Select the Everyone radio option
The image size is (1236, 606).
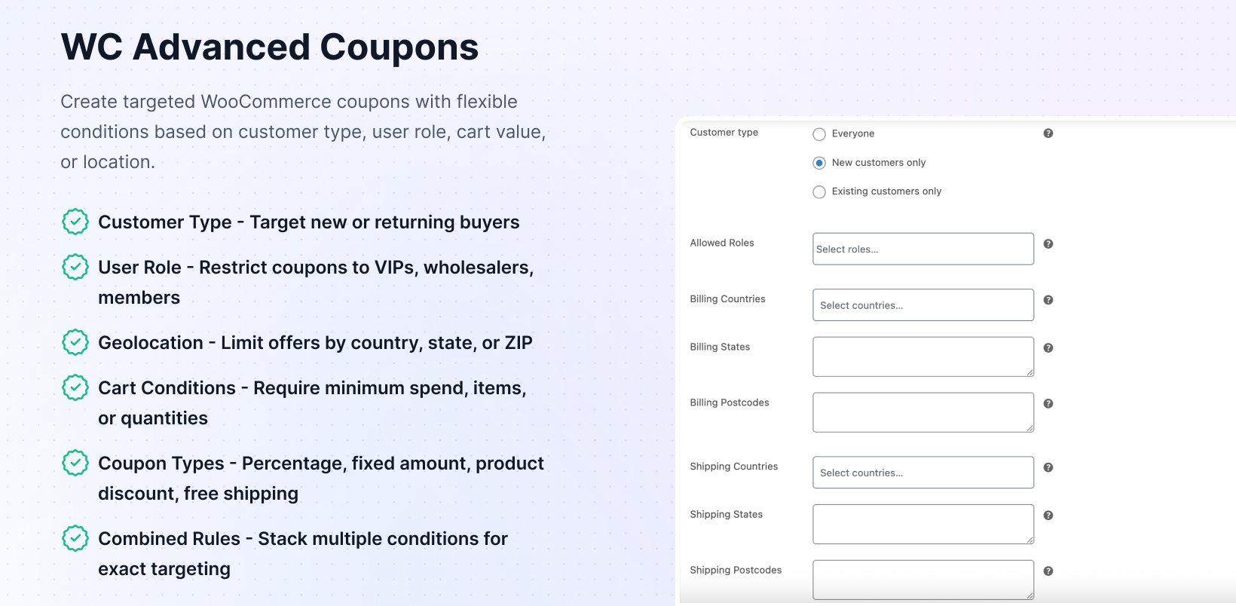point(819,134)
